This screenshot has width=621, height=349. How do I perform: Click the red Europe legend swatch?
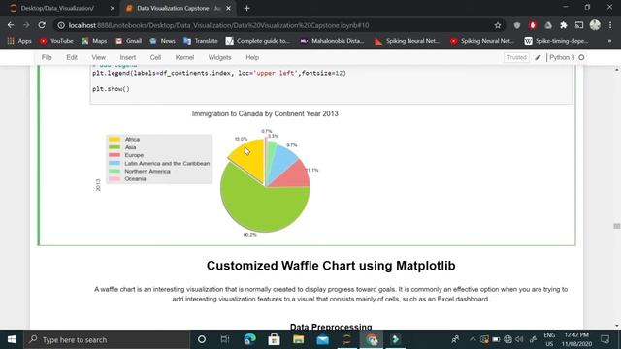[x=114, y=155]
